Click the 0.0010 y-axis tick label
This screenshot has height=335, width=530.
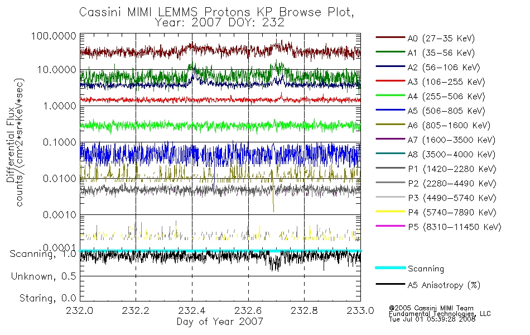click(60, 215)
